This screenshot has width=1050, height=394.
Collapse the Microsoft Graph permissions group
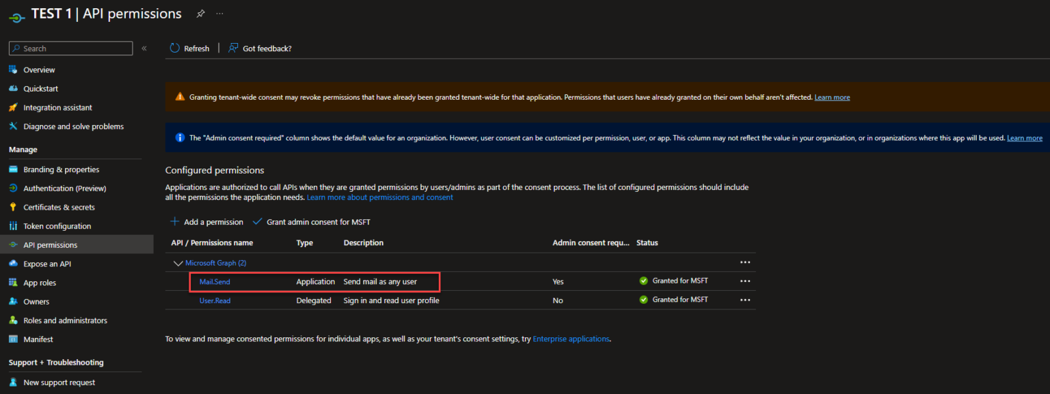coord(178,263)
